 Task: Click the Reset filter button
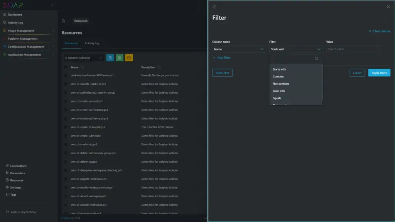pos(223,73)
